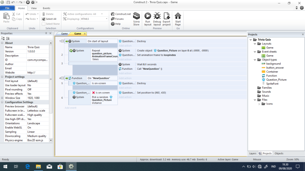Screen dimensions: 305x171
Task: Collapse the Files folder
Action: coord(255,100)
